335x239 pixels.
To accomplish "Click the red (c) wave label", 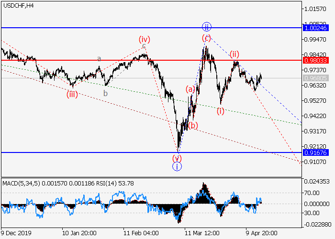I will point(206,37).
